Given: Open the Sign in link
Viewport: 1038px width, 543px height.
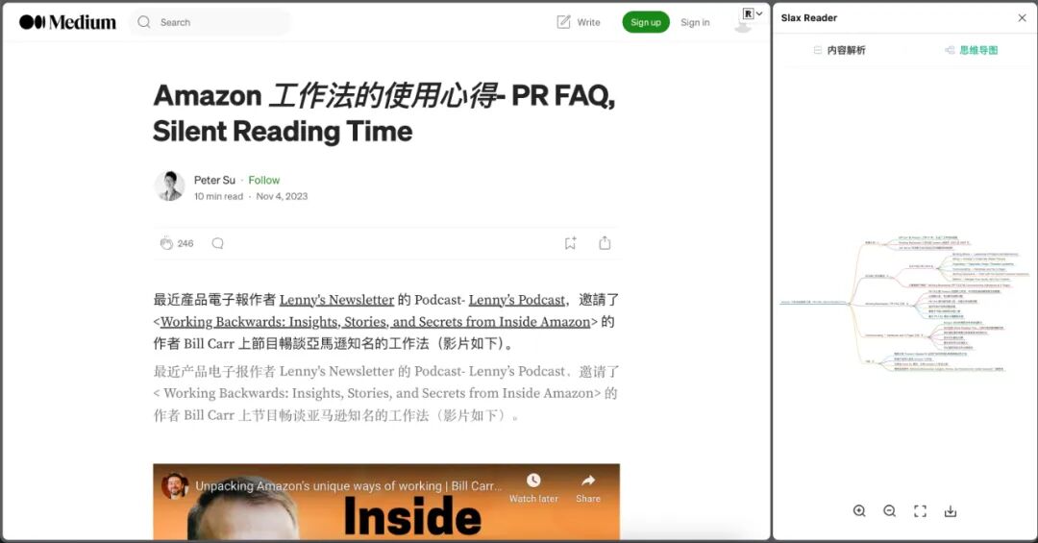Looking at the screenshot, I should 695,22.
